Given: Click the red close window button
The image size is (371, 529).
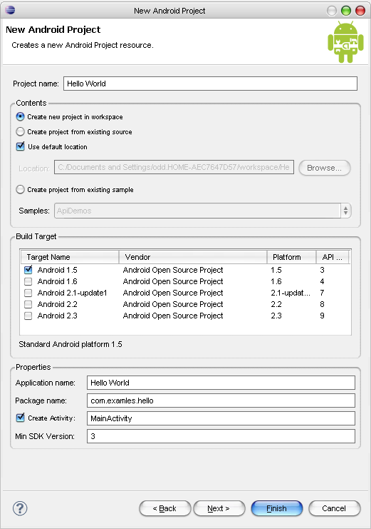Looking at the screenshot, I should click(360, 11).
